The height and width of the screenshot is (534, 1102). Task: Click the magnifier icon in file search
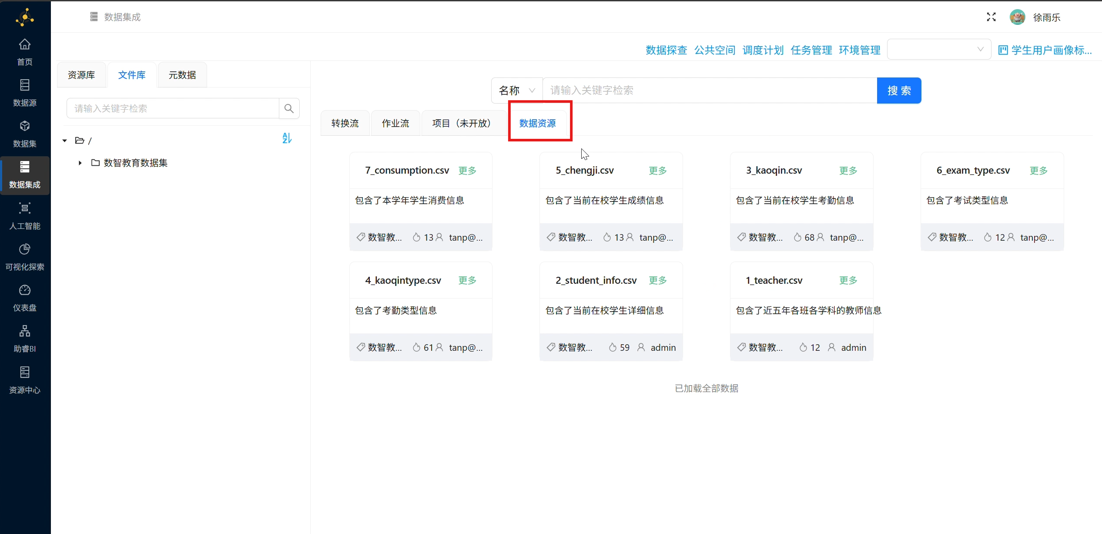[289, 108]
